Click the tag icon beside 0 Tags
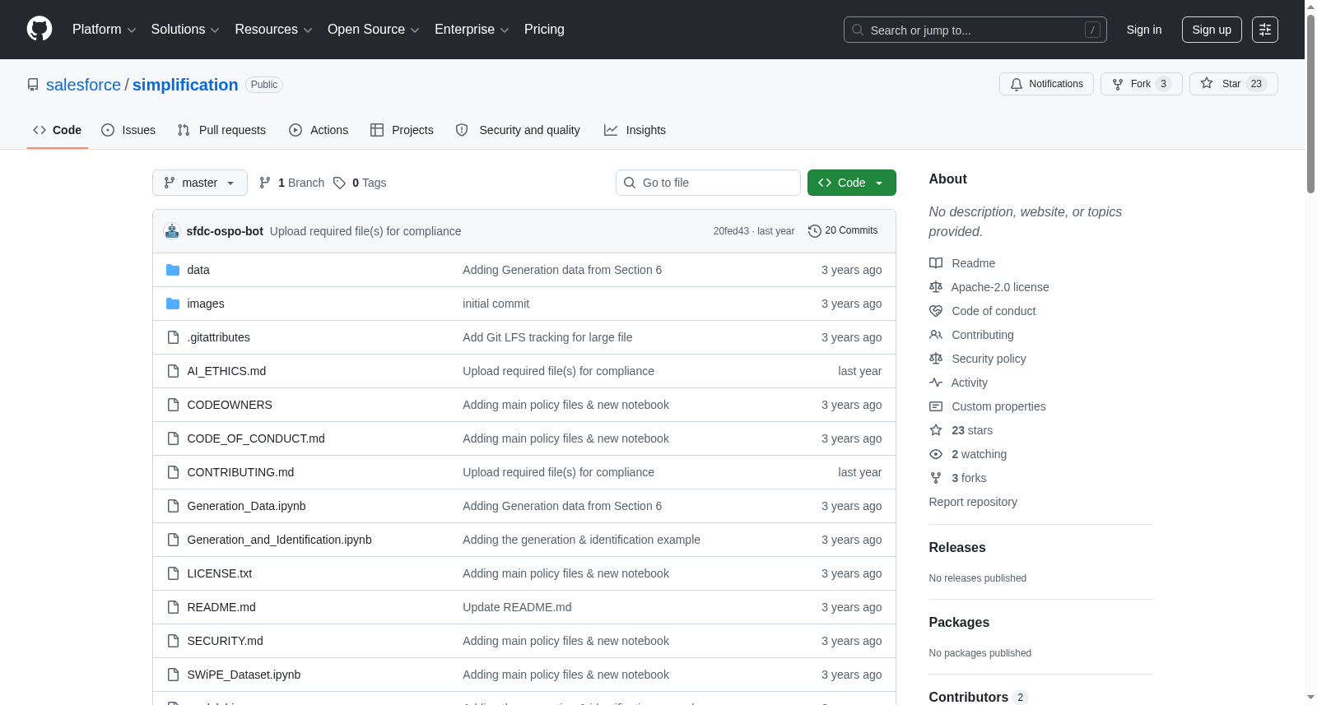This screenshot has height=705, width=1317. coord(339,183)
